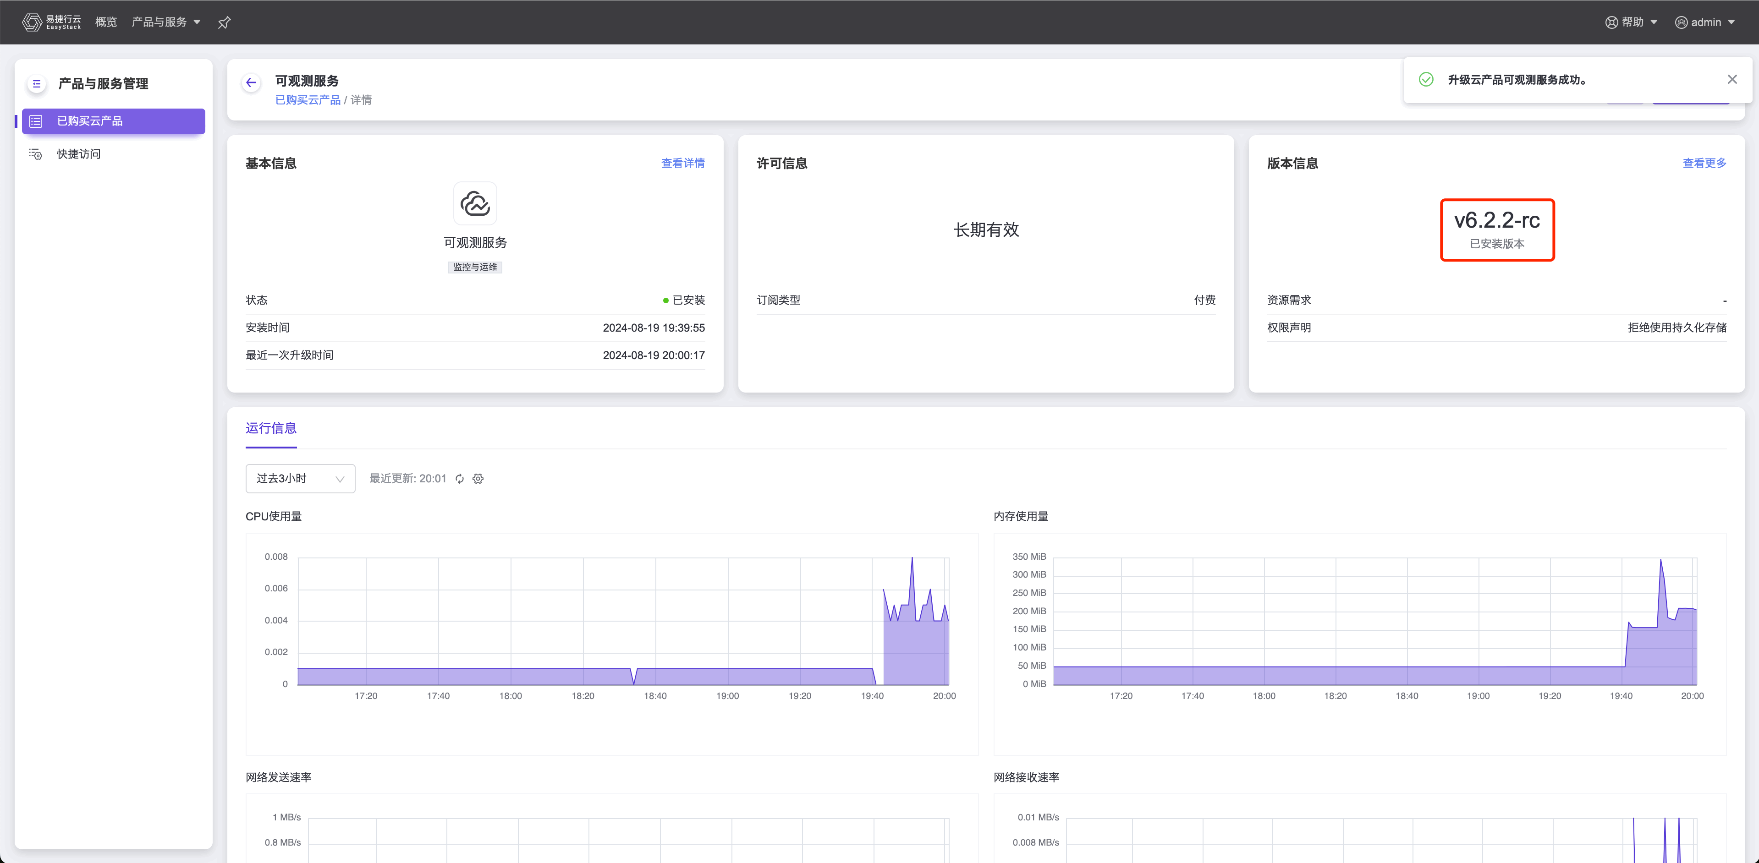Click the back arrow beside 可观测服务

[251, 82]
